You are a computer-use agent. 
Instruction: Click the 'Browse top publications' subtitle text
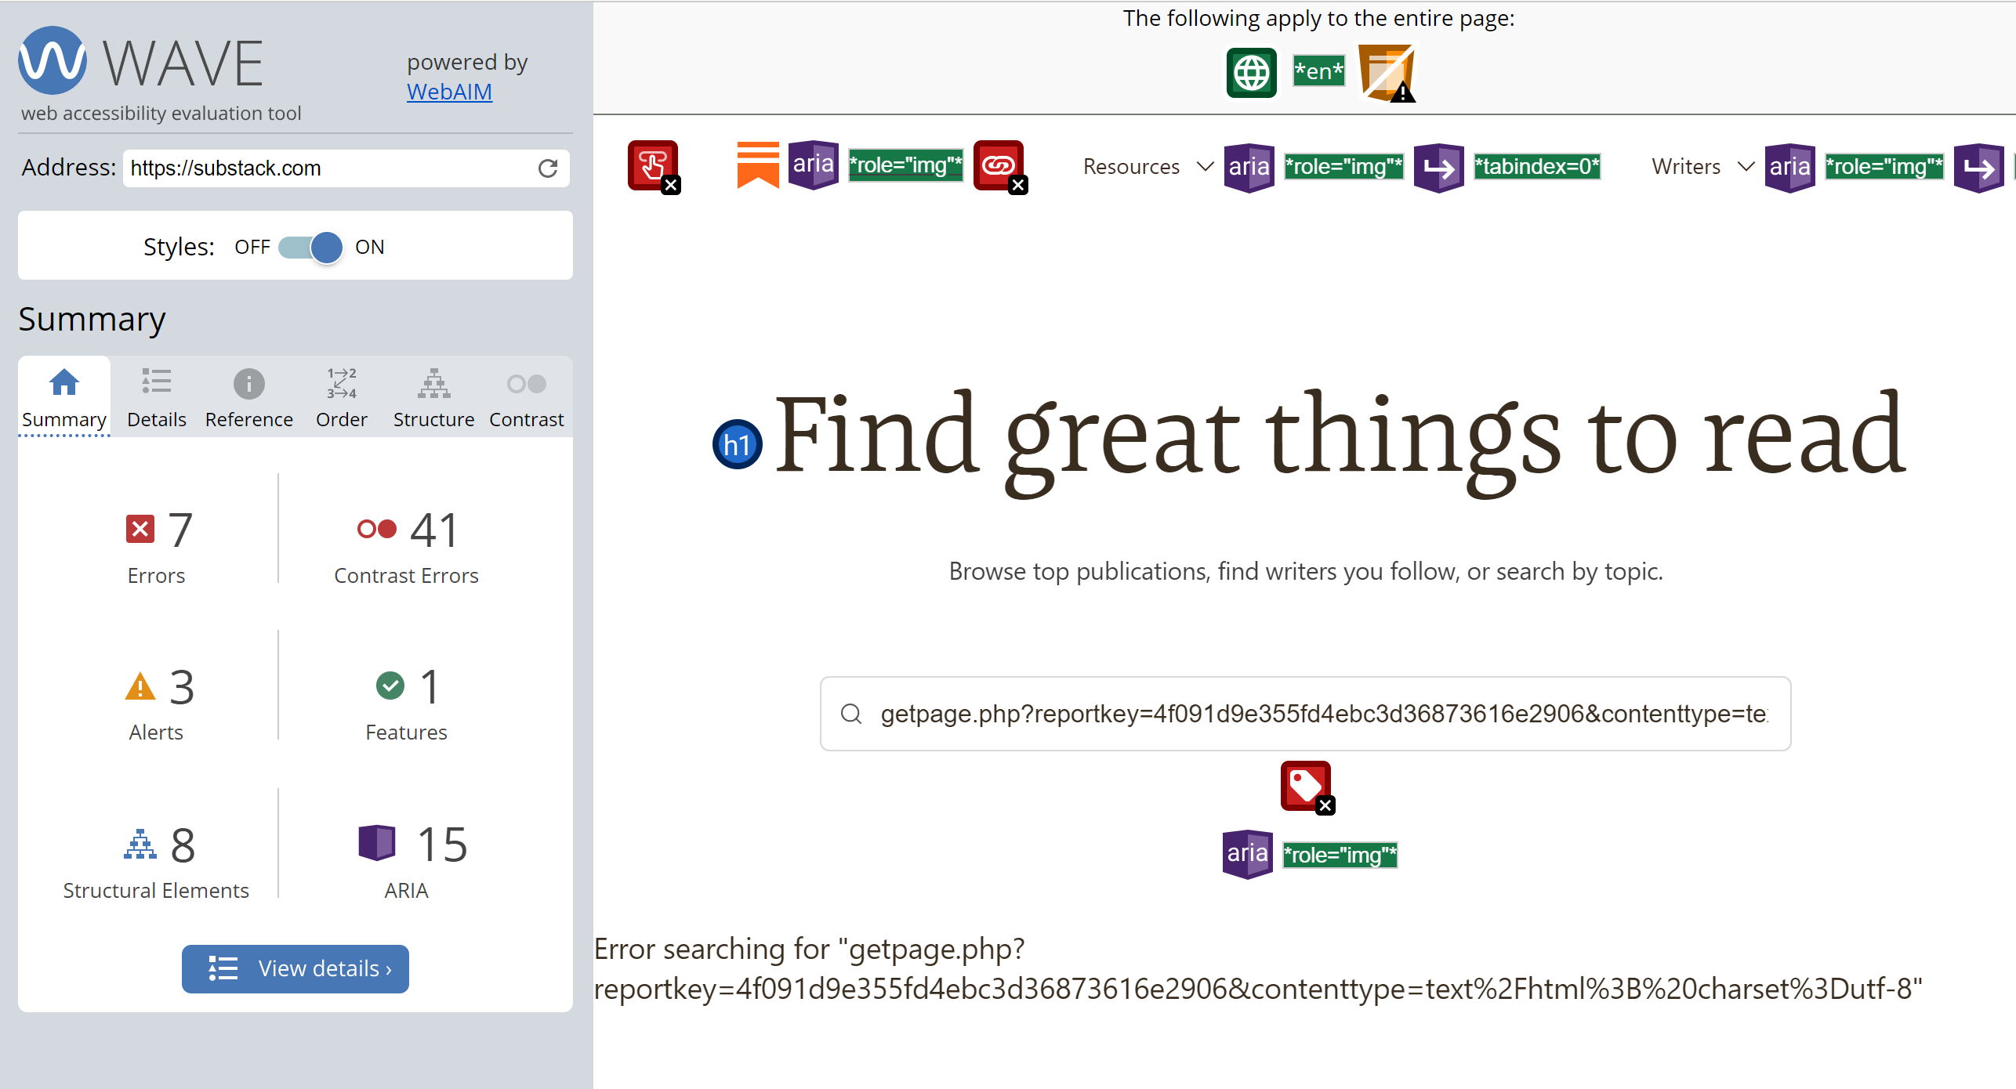coord(1306,571)
